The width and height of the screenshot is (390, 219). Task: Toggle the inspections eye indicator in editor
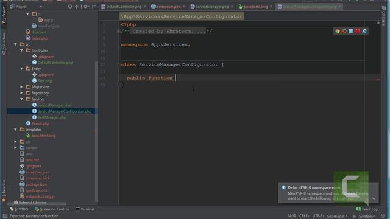click(378, 23)
